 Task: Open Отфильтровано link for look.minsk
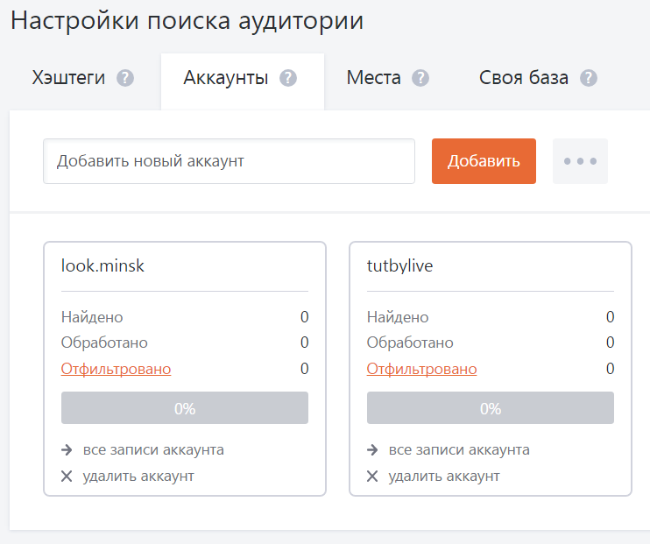pyautogui.click(x=116, y=369)
